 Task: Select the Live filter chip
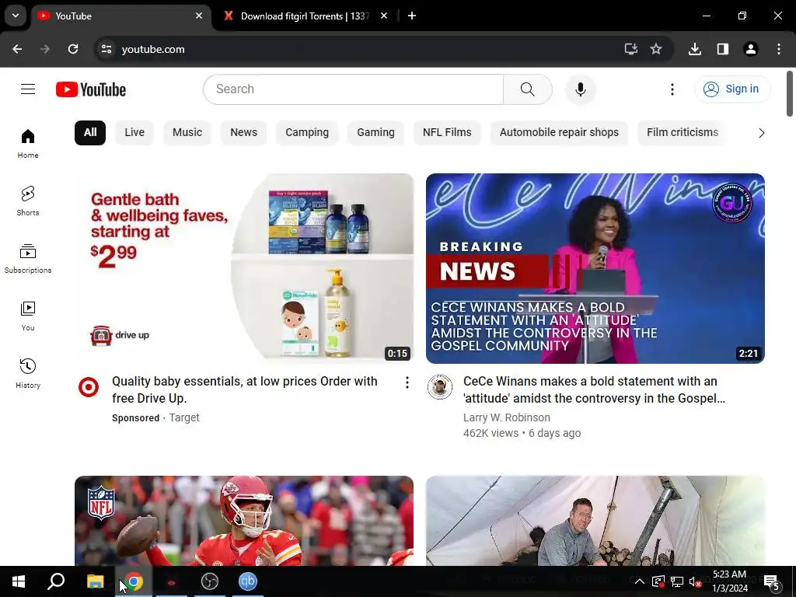tap(134, 132)
